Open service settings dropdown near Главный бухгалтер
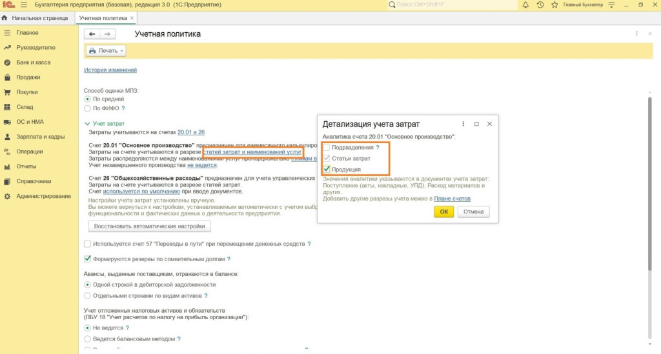661x354 pixels. click(x=609, y=5)
